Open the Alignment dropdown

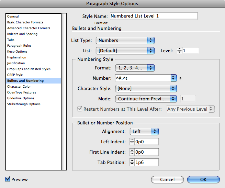click(x=144, y=131)
